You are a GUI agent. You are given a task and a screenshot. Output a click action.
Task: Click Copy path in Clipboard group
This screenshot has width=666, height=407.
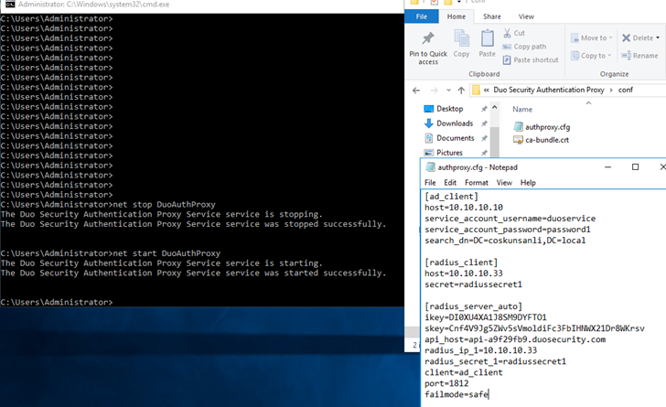524,47
